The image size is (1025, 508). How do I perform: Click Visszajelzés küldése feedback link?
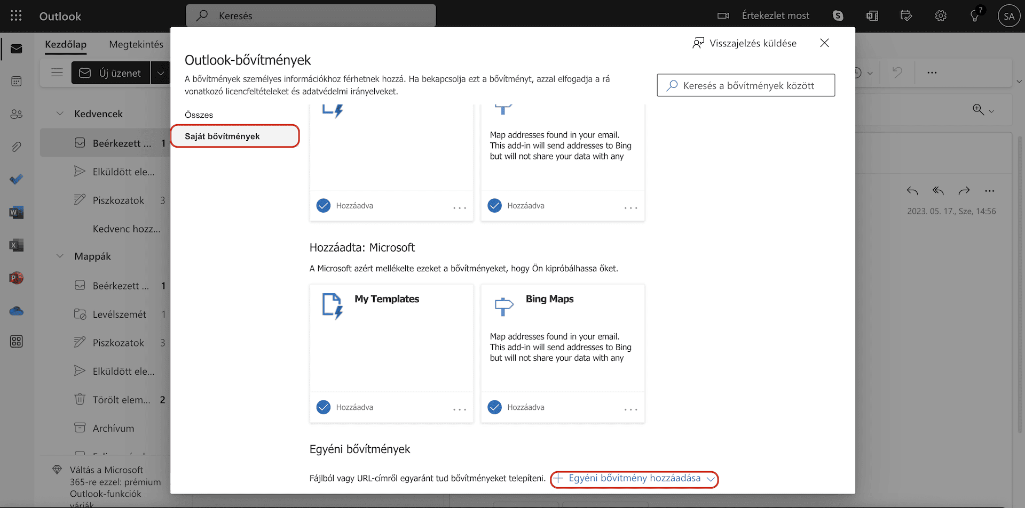click(745, 43)
